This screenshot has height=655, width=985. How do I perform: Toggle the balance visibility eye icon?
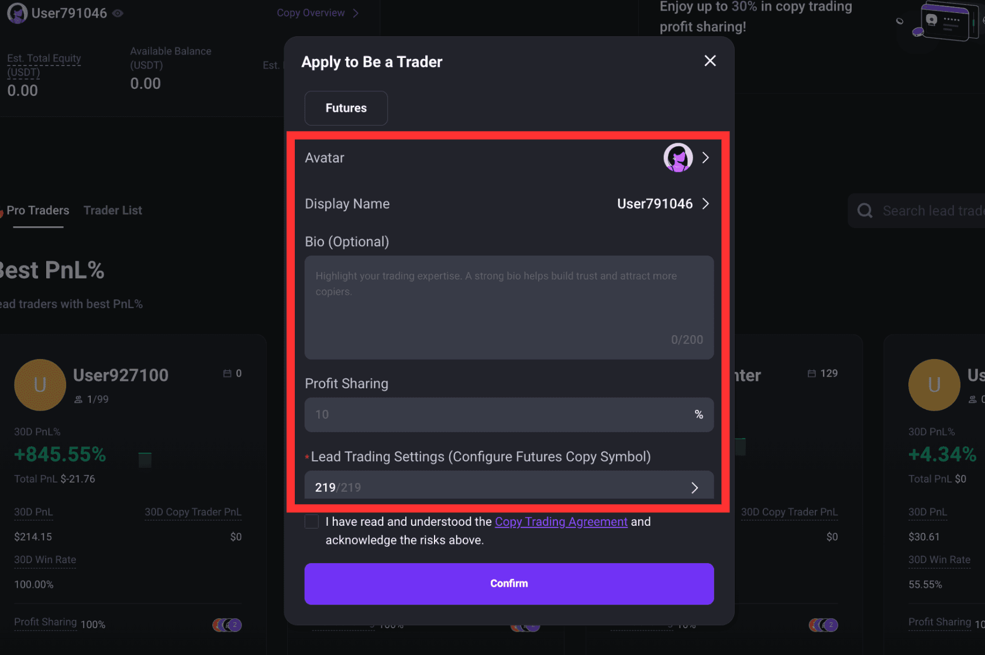118,13
